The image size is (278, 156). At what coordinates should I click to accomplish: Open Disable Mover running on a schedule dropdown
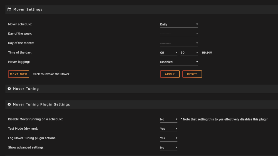pyautogui.click(x=169, y=119)
